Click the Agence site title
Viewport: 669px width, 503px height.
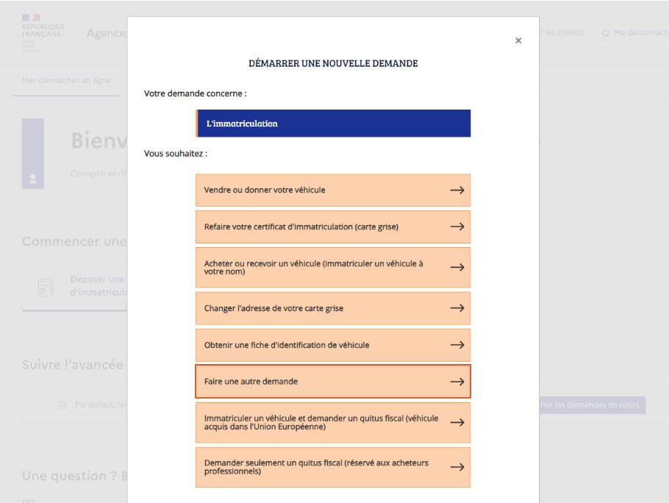tap(105, 34)
